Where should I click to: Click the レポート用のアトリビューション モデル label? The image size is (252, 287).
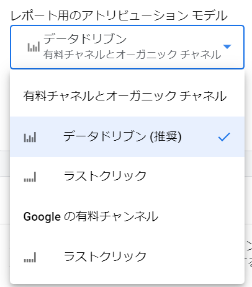click(119, 15)
